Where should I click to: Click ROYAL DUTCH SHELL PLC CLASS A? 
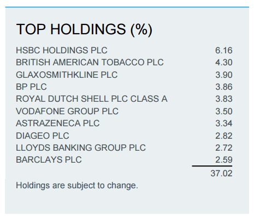92,99
